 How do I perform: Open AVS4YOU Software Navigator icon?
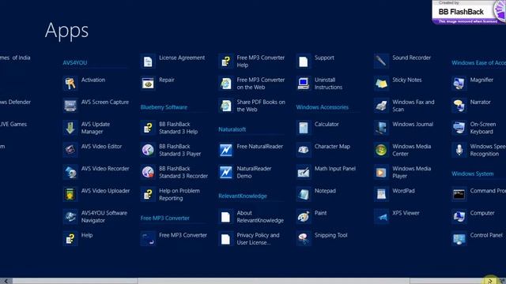point(70,217)
